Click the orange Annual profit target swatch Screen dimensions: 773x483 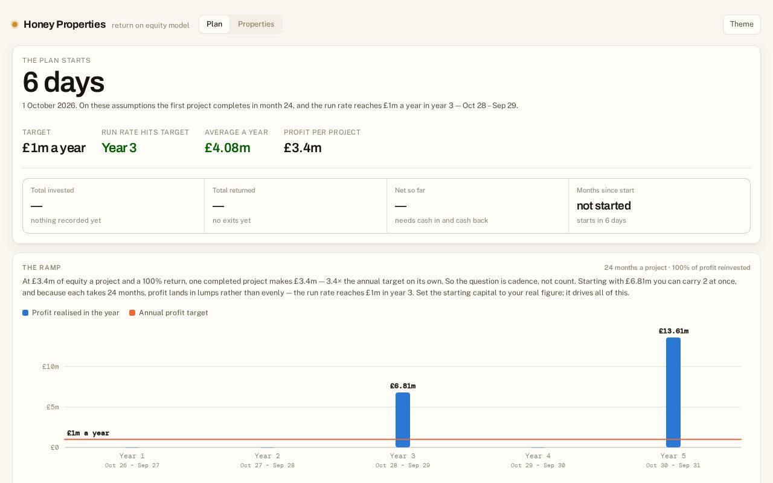click(132, 313)
